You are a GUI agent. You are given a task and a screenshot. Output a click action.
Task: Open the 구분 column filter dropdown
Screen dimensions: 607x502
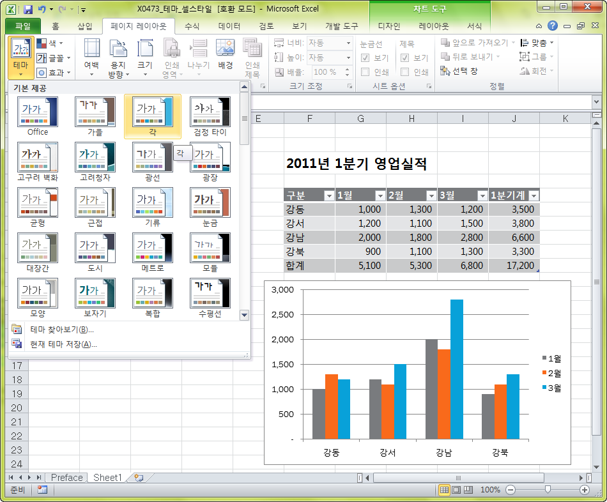[329, 195]
